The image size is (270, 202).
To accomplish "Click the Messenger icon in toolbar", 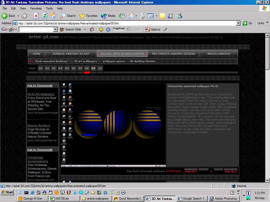I will (179, 16).
